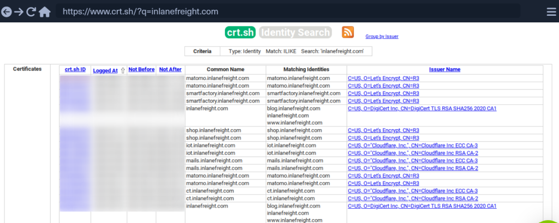Open Cloudflare RSA CA-2 issuer for ct.inlanefreight.com
559x223 pixels.
click(413, 198)
